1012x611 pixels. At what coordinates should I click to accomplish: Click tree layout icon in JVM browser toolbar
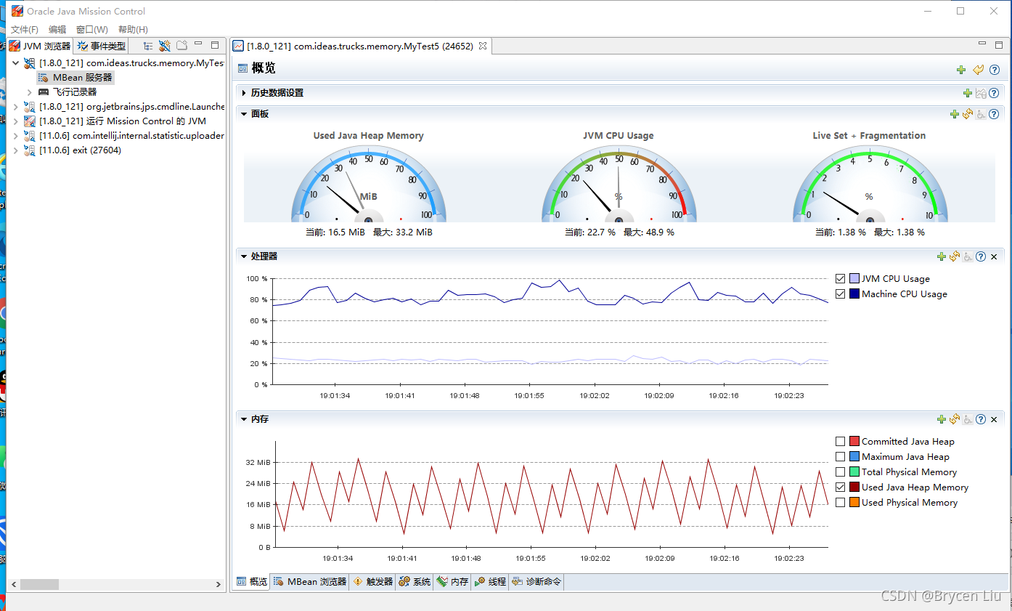pyautogui.click(x=148, y=46)
